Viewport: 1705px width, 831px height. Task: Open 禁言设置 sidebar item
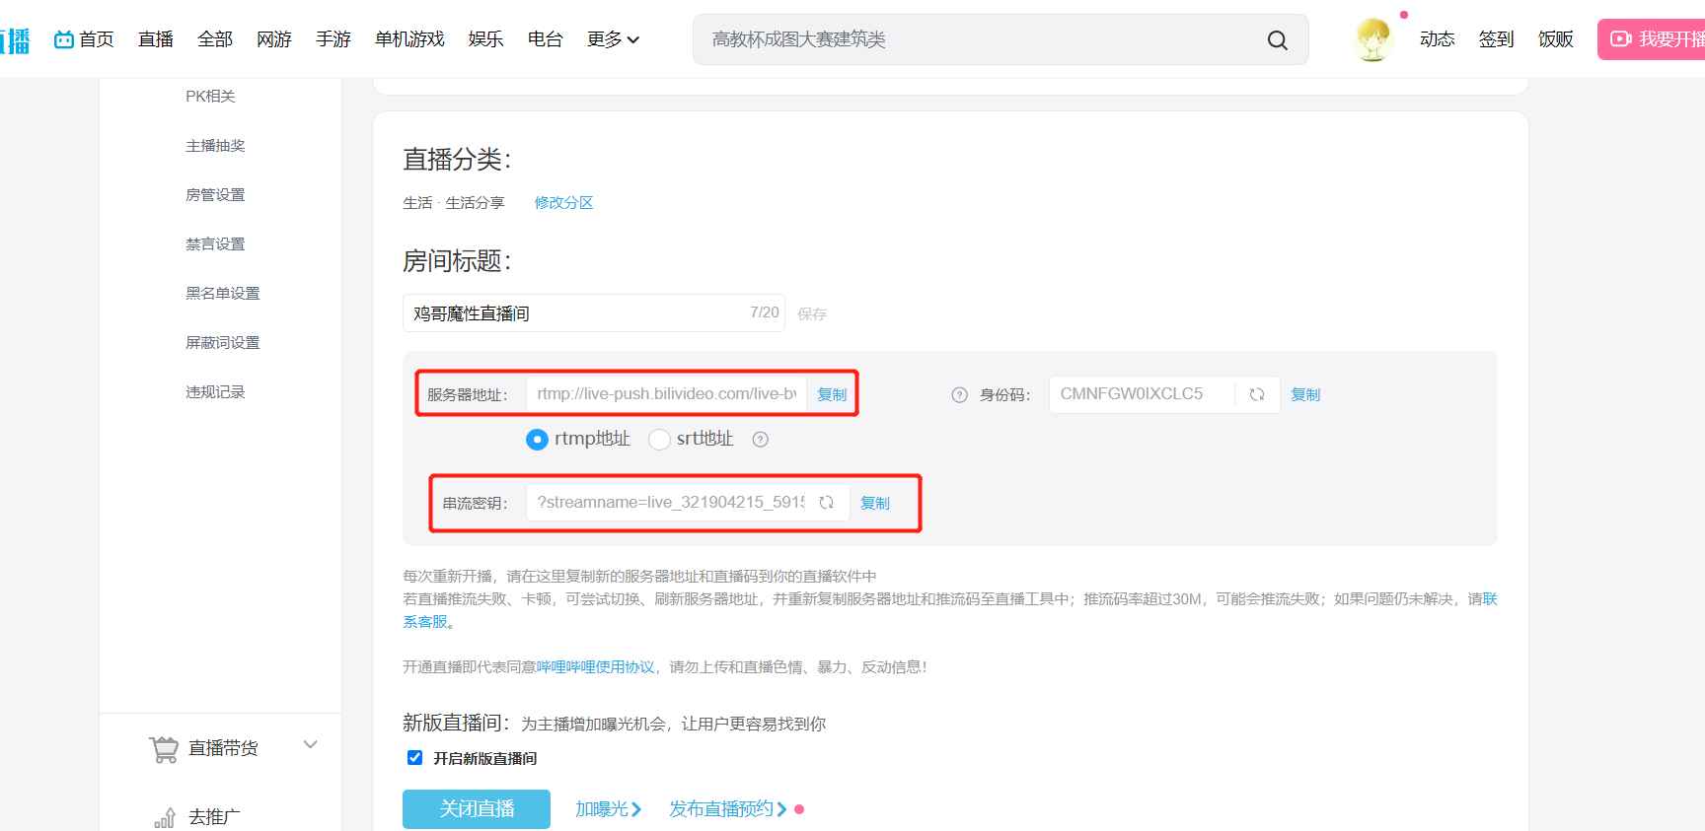coord(215,243)
